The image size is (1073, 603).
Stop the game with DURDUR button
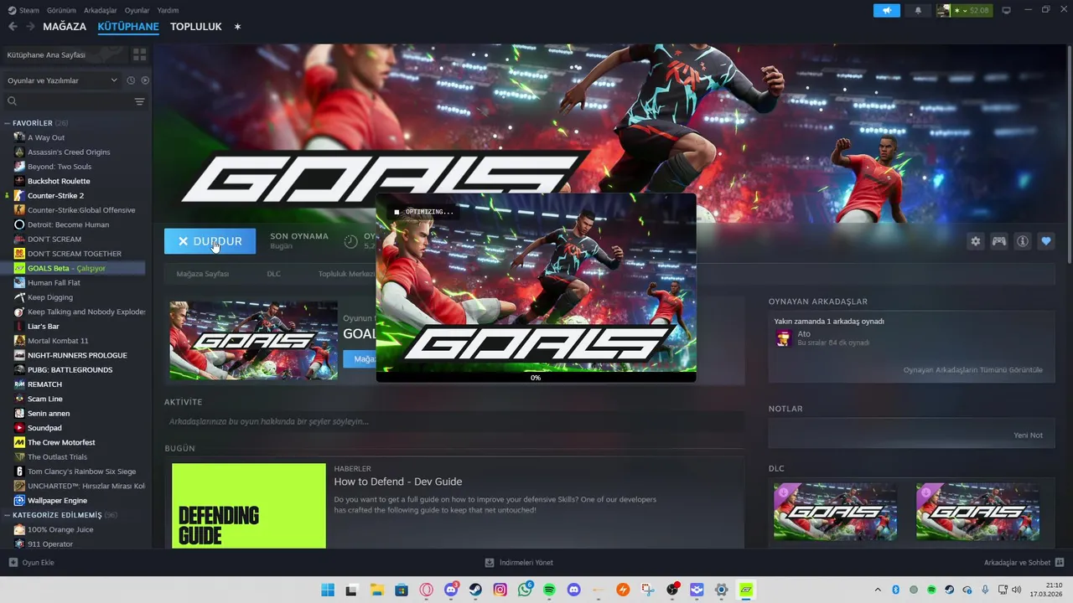(x=210, y=241)
